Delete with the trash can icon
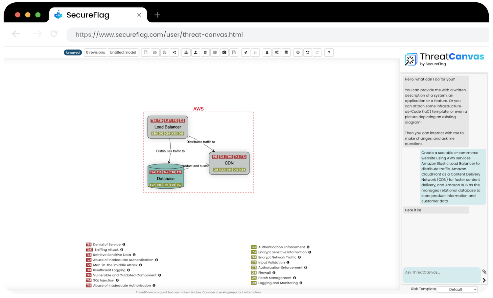493x298 pixels. 205,53
